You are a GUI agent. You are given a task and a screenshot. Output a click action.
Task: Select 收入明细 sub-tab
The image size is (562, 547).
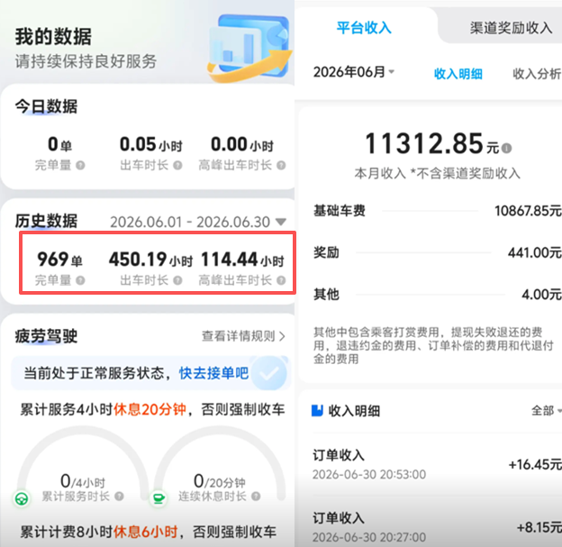point(458,74)
